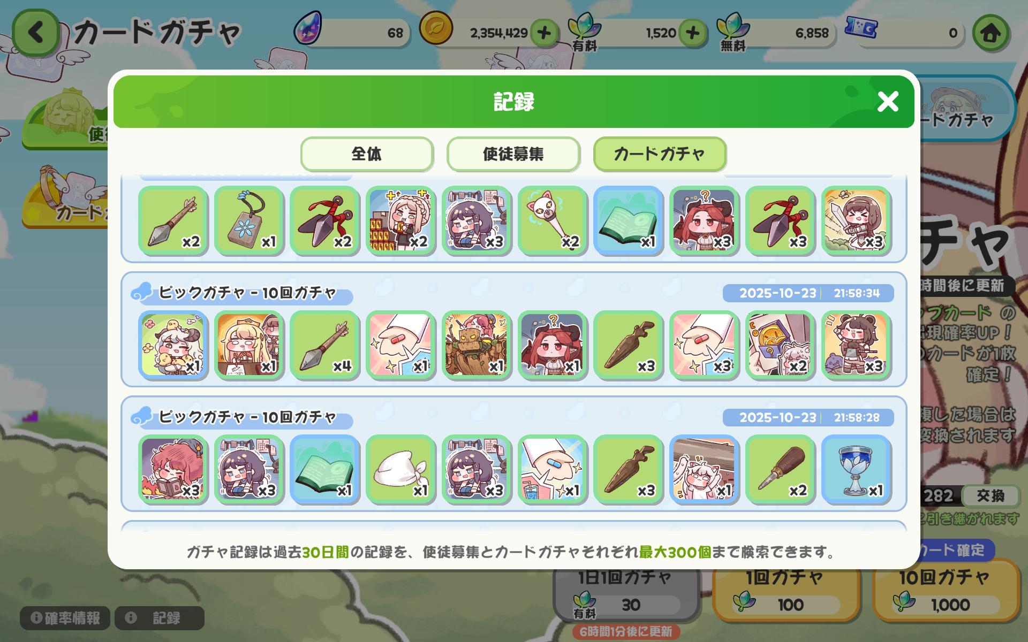Switch to the 使徒募集 tab
The image size is (1028, 642).
(513, 154)
